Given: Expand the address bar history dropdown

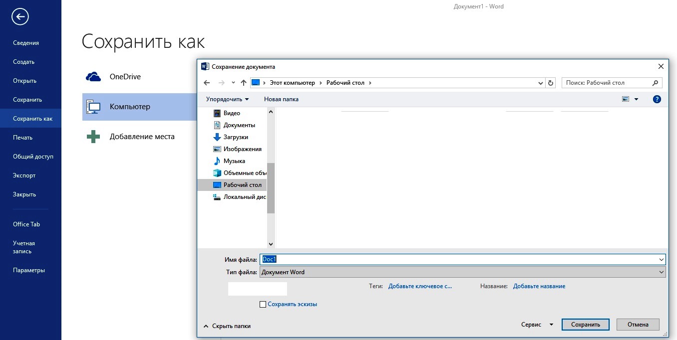Looking at the screenshot, I should point(541,83).
